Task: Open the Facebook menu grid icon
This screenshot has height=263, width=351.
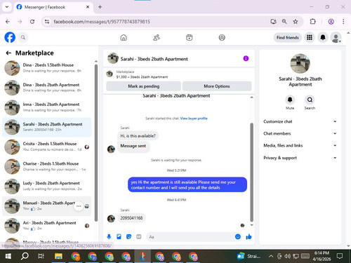Action: 310,37
